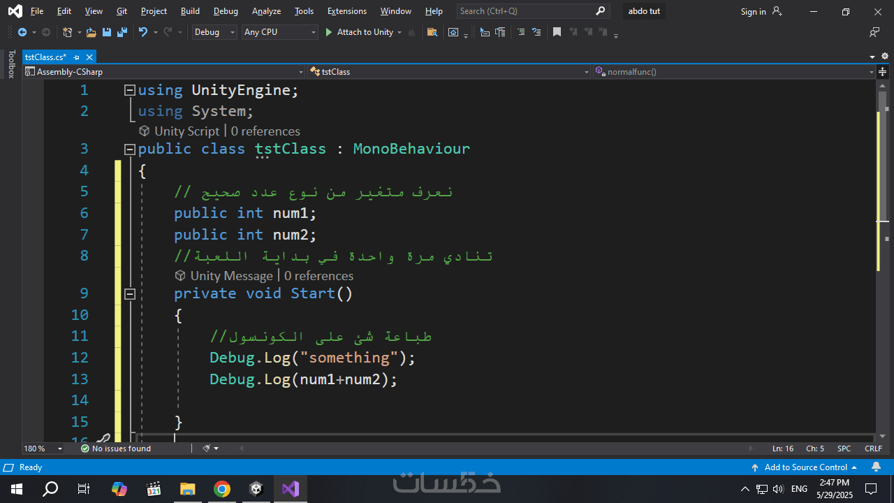Screen dimensions: 894x503
Task: Click the code-lines icon before the comment icons
Action: click(500, 32)
